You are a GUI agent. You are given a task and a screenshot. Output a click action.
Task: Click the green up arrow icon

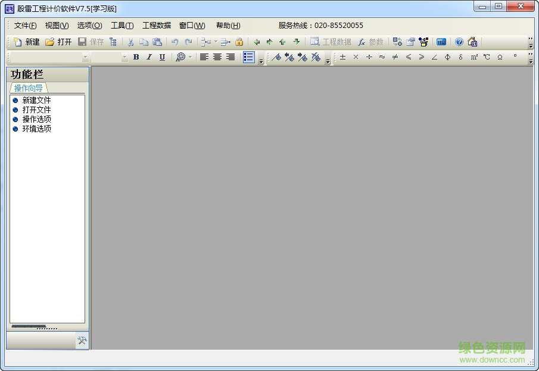[282, 42]
